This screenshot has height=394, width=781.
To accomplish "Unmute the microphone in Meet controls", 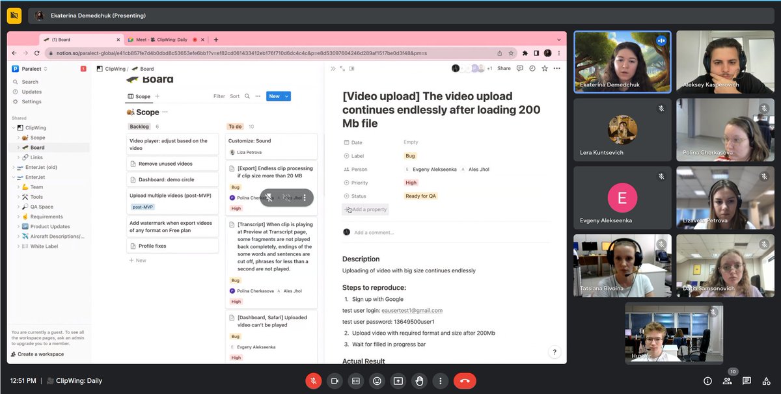I will pos(314,381).
